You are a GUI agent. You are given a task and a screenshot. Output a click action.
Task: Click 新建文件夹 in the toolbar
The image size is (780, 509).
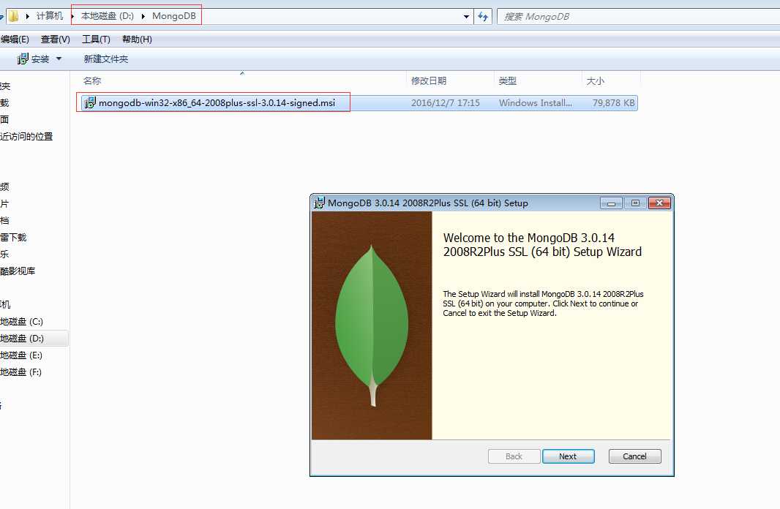[106, 59]
